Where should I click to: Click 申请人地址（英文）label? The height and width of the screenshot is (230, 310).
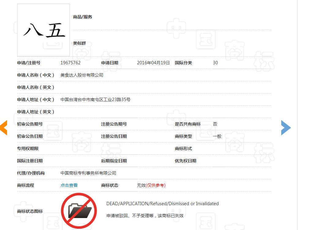click(x=35, y=112)
